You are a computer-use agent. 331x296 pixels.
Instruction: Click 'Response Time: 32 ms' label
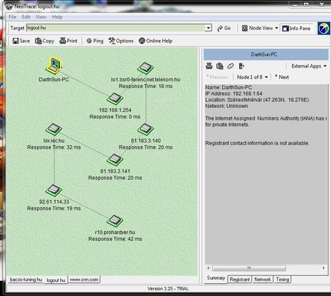coord(54,147)
